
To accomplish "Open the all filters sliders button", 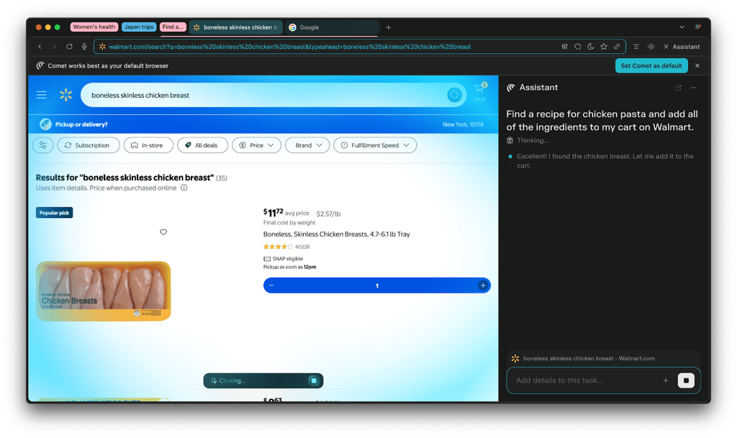I will pyautogui.click(x=42, y=145).
